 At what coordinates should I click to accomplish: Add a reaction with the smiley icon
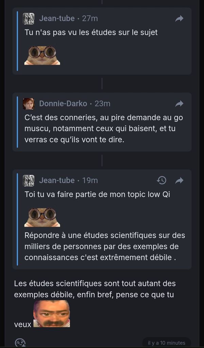[x=20, y=343]
